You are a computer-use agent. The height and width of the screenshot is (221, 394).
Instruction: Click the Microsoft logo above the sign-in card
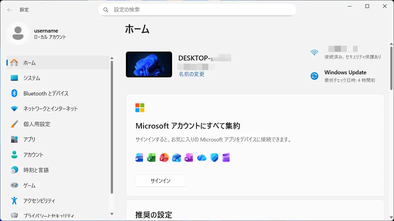pyautogui.click(x=140, y=107)
